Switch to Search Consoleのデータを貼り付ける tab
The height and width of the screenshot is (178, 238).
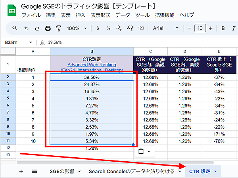point(132,172)
